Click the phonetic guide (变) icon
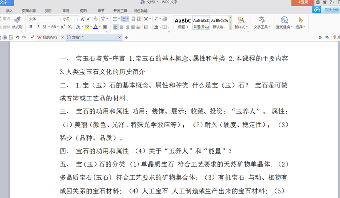Viewport: 340px width, 198px height. coord(103,19)
